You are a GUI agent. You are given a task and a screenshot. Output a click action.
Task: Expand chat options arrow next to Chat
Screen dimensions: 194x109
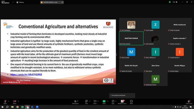(90, 101)
